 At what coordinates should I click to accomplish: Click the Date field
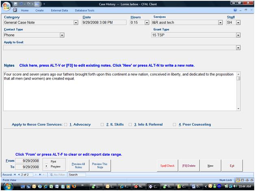pos(104,22)
